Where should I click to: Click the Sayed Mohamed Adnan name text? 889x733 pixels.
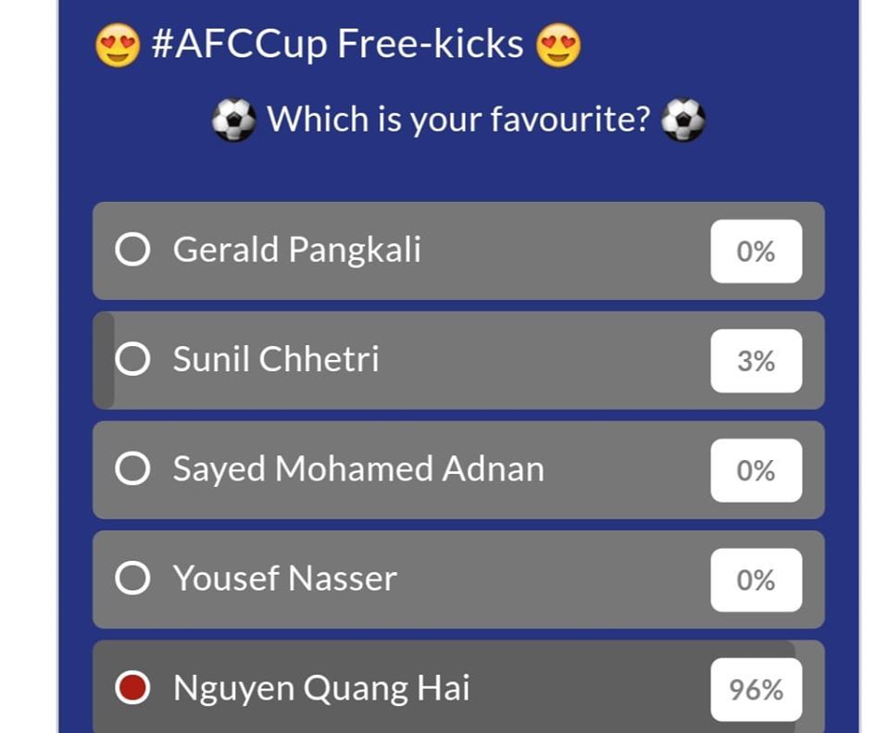[x=358, y=469]
